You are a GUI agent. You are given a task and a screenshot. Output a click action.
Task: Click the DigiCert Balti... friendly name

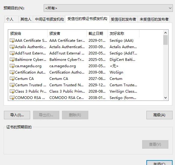tap(122, 60)
